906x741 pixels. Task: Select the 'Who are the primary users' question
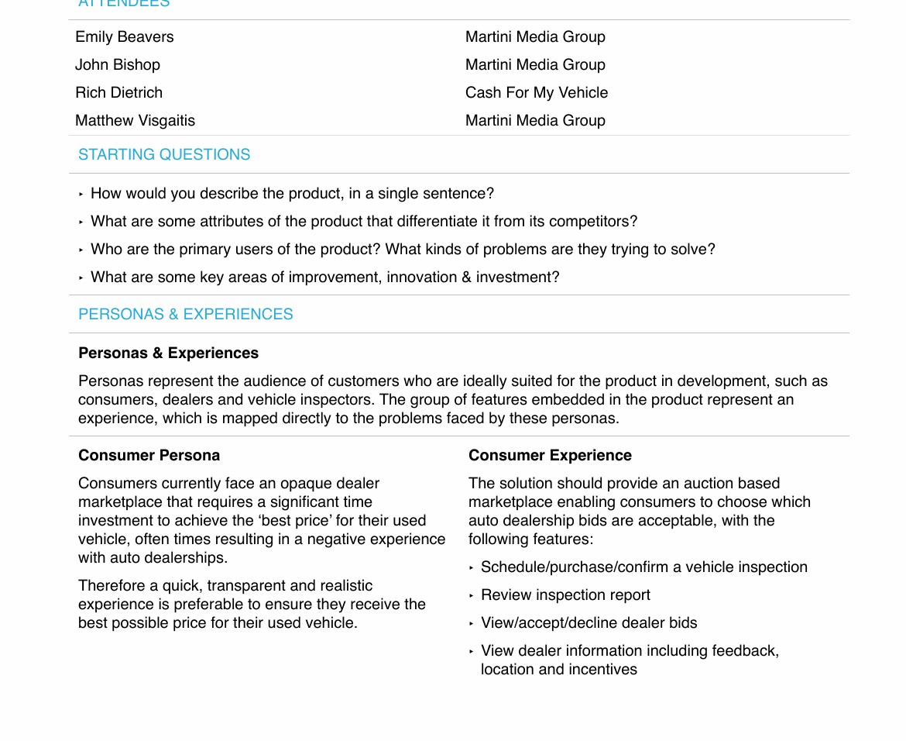click(403, 249)
